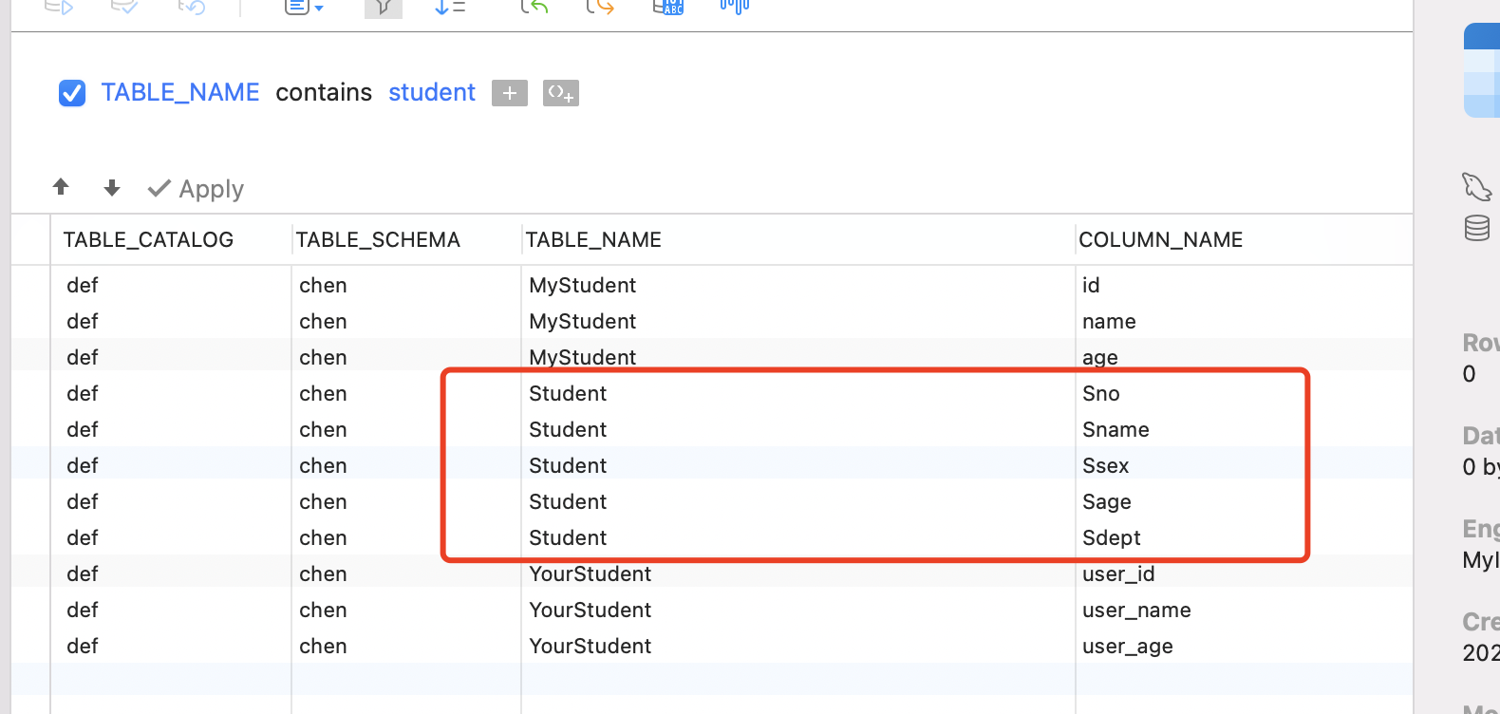Sort by the COLUMN_NAME column header

(1160, 239)
